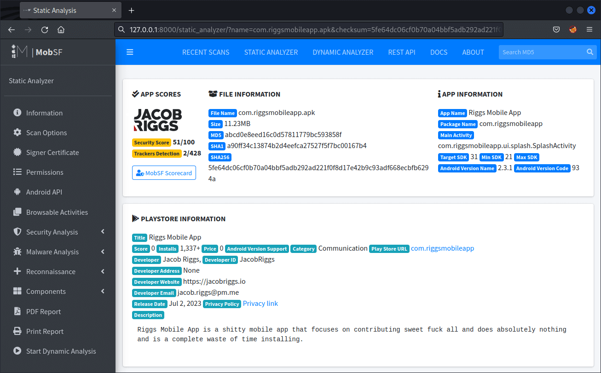The height and width of the screenshot is (373, 601).
Task: Click the main activity SplashActivity text
Action: (x=507, y=146)
